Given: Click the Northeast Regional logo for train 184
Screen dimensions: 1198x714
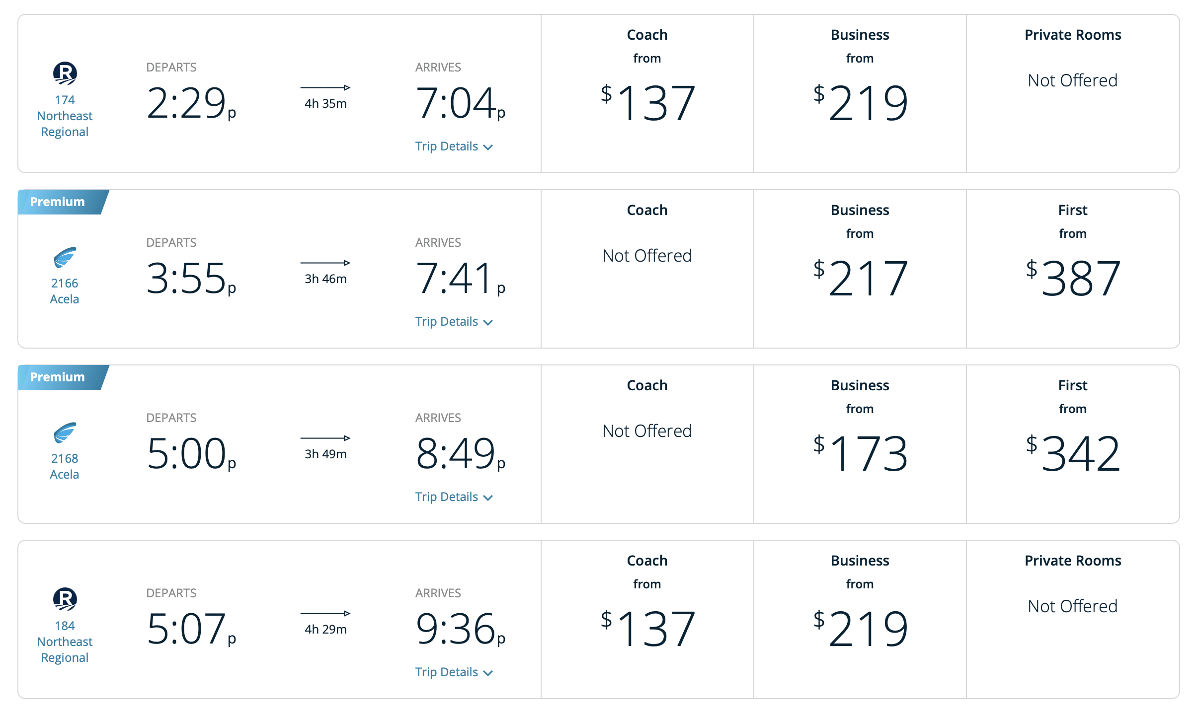Looking at the screenshot, I should pos(64,600).
